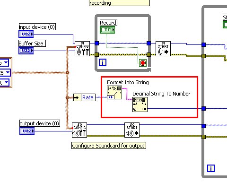Image resolution: width=227 pixels, height=183 pixels.
Task: Click the red loop stop condition terminal
Action: (x=143, y=63)
